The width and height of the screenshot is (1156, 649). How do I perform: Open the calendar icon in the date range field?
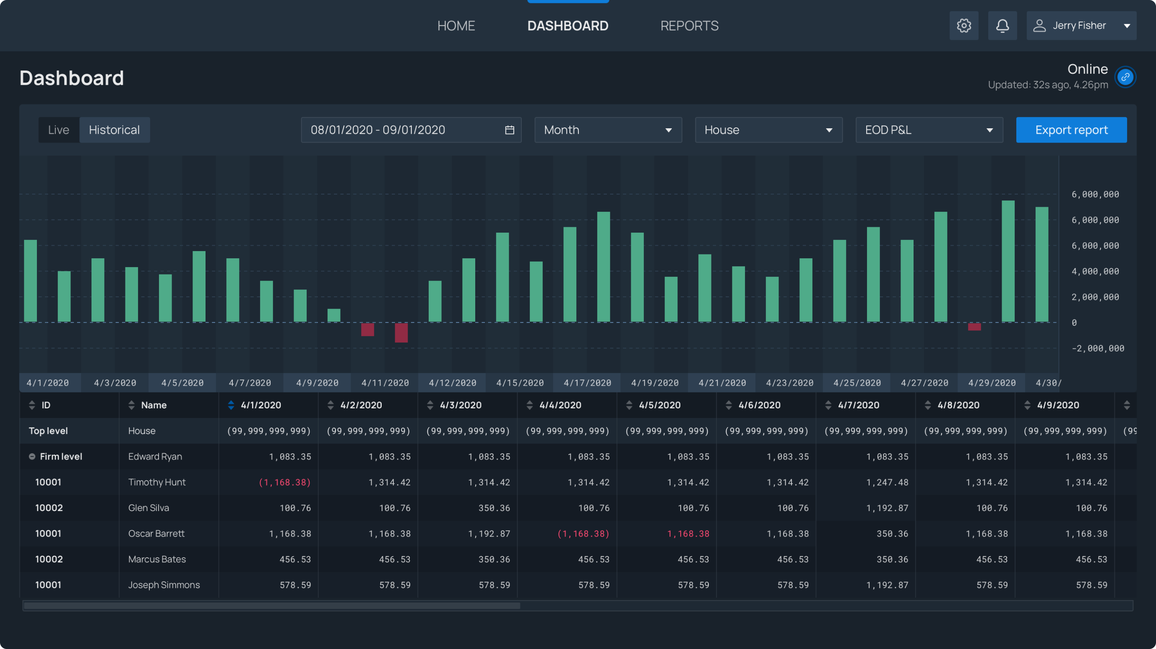point(509,130)
